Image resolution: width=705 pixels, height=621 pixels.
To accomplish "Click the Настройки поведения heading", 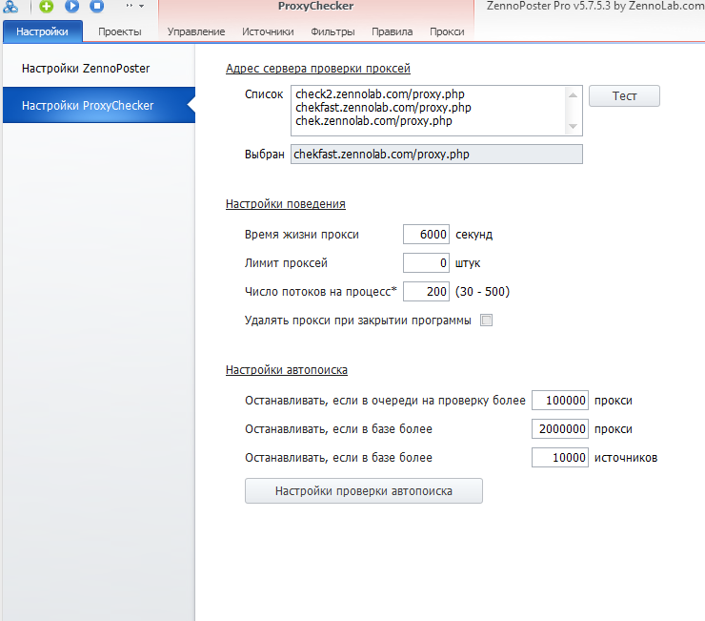I will (286, 204).
